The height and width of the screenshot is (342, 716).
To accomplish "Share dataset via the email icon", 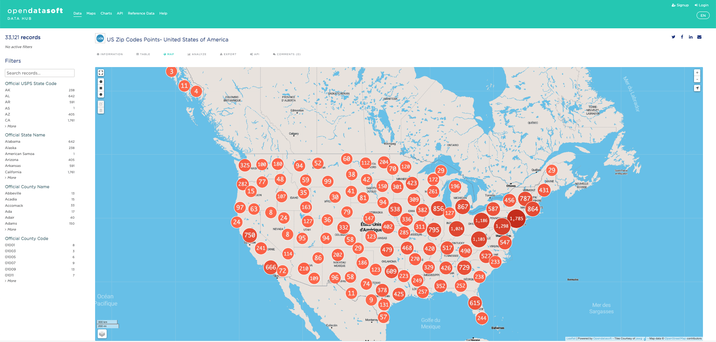I will (x=700, y=37).
